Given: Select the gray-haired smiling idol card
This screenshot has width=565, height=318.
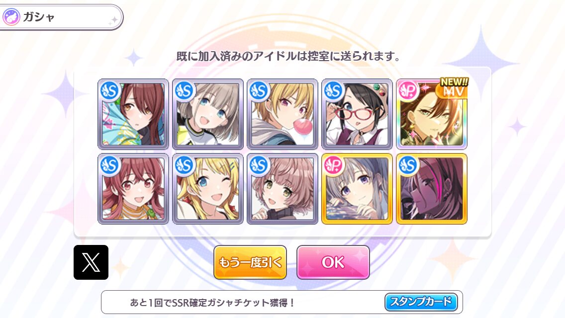Looking at the screenshot, I should [x=208, y=114].
